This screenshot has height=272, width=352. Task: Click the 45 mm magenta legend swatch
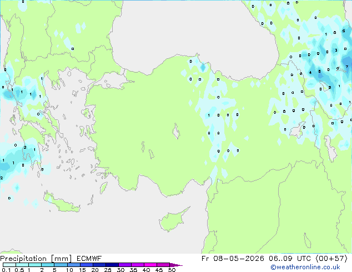click(163, 265)
